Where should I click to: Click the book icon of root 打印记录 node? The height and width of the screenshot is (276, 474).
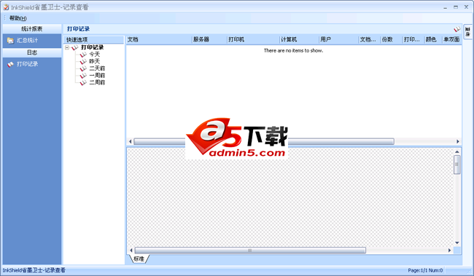click(74, 48)
